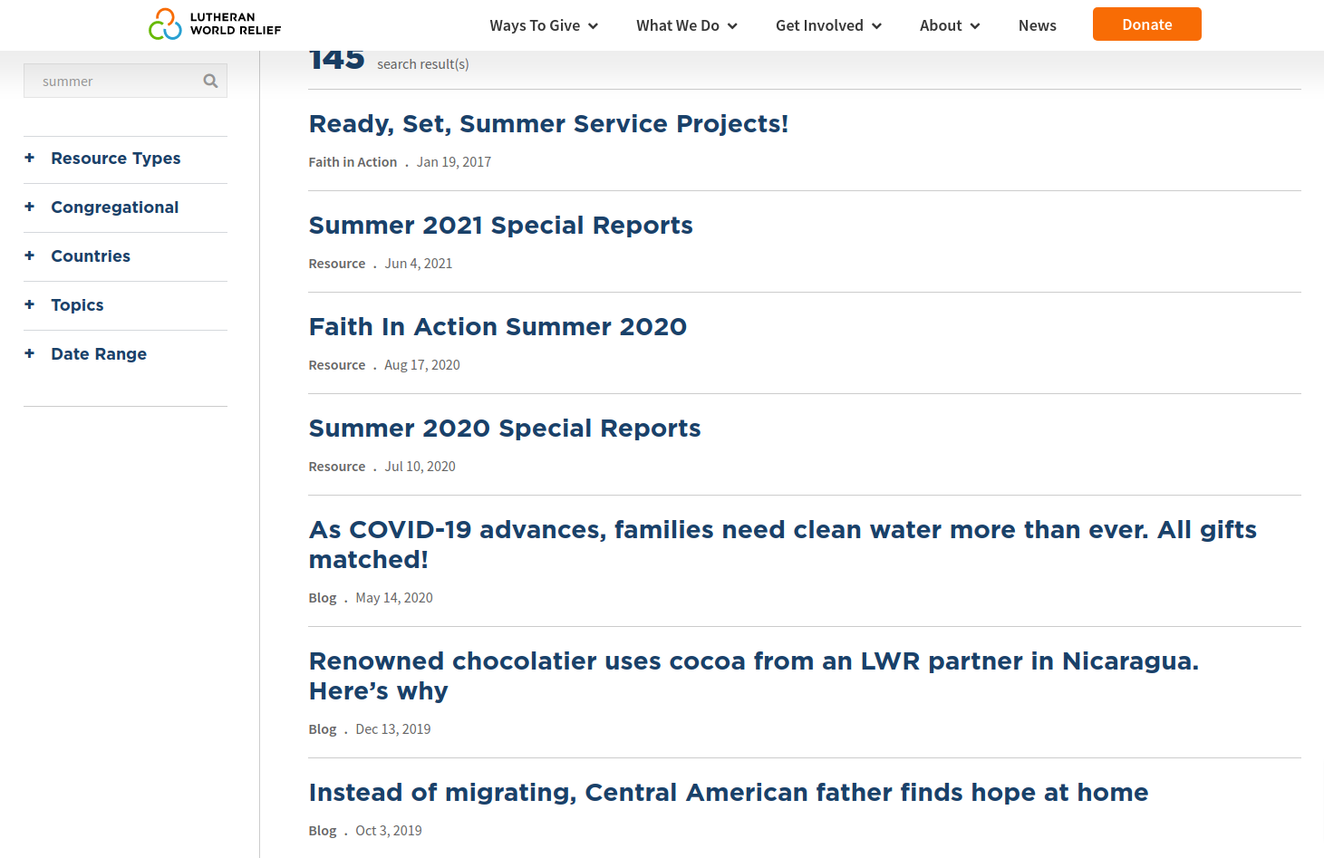
Task: Click the plus icon beside Countries
Action: pyautogui.click(x=30, y=255)
